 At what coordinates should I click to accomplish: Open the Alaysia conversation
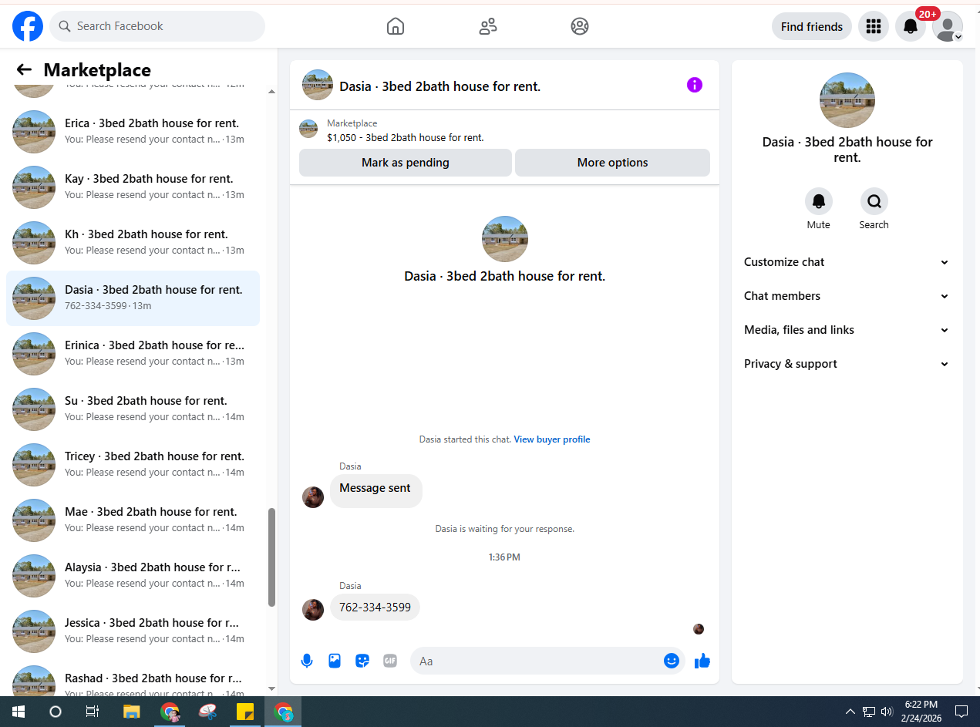[x=133, y=576]
